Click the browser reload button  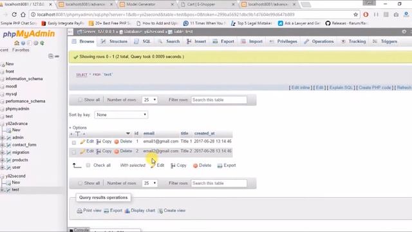(14, 14)
